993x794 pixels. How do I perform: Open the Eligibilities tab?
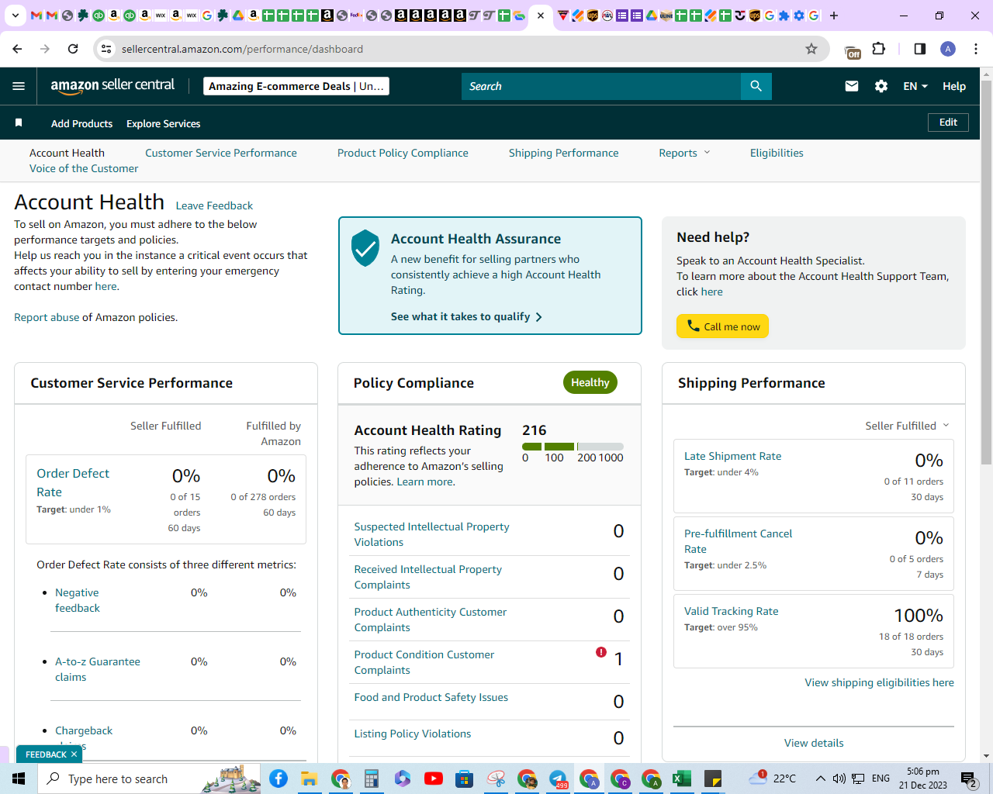point(777,153)
